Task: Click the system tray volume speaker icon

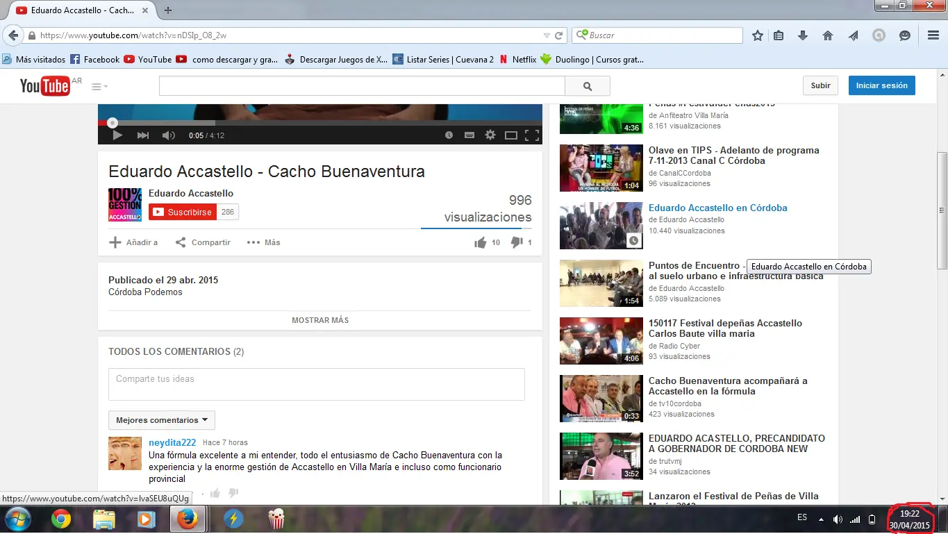Action: [x=838, y=519]
